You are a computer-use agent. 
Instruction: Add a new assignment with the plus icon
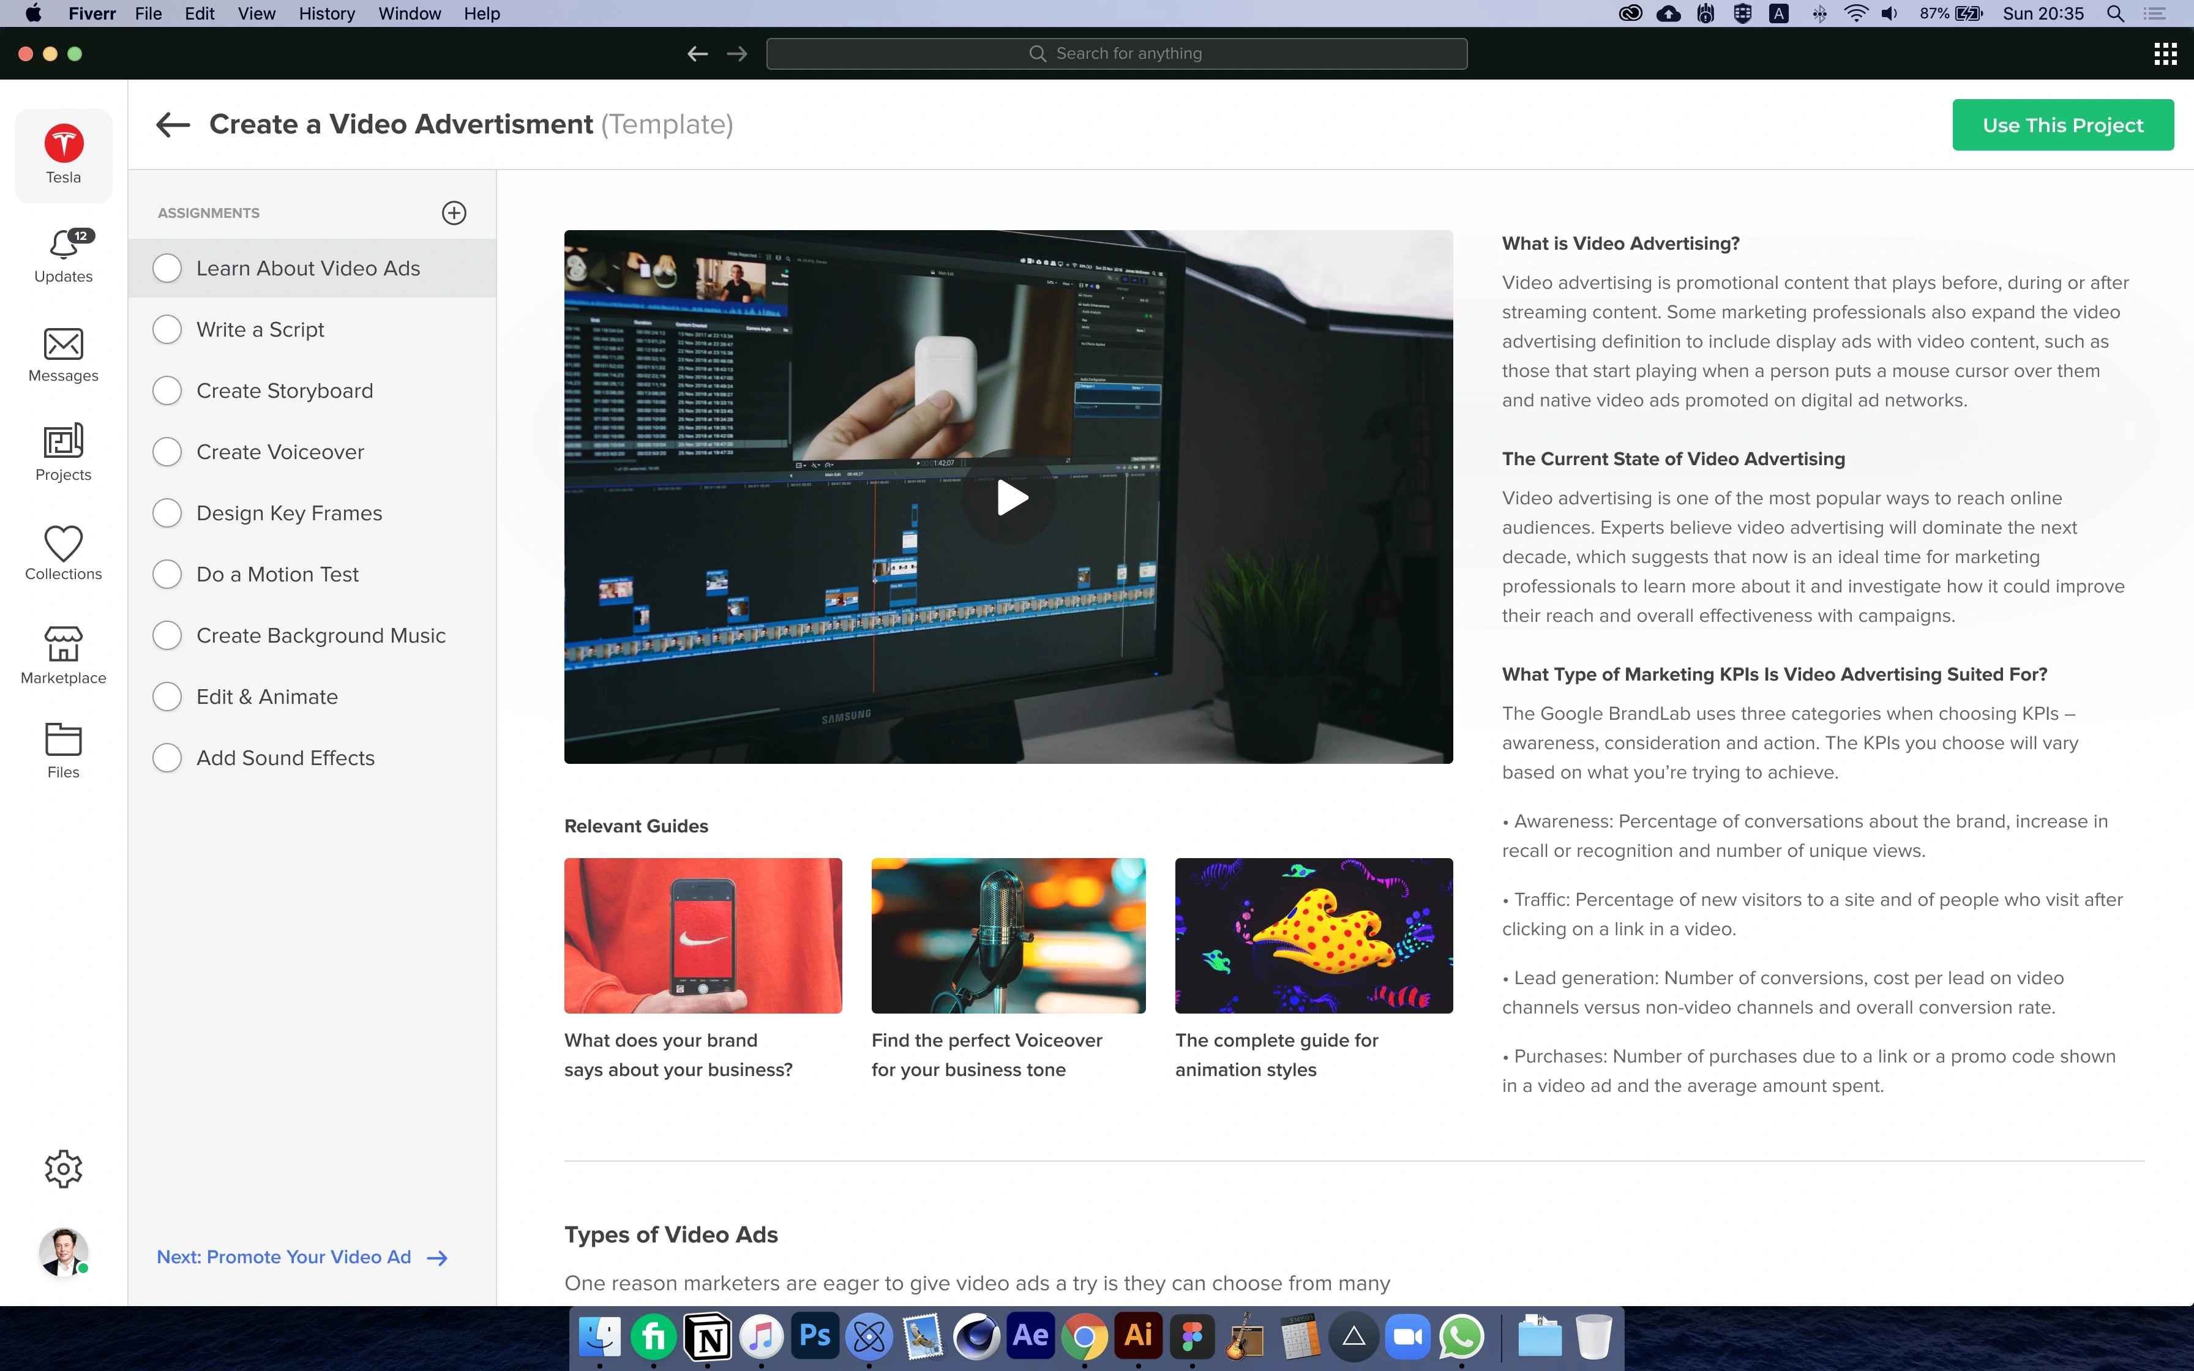pos(454,212)
